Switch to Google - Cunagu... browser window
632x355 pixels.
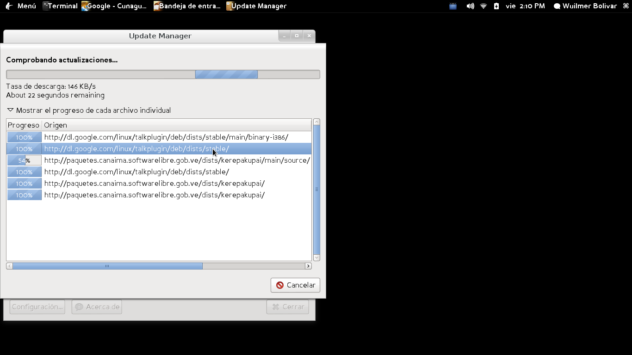[114, 6]
